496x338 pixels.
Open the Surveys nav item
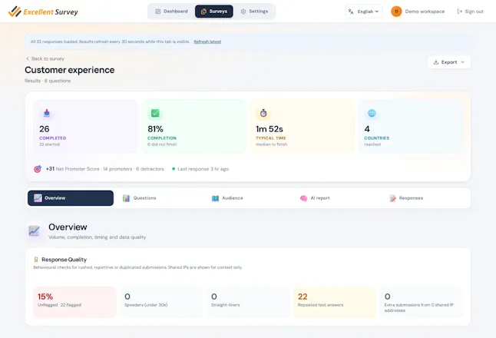coord(214,12)
